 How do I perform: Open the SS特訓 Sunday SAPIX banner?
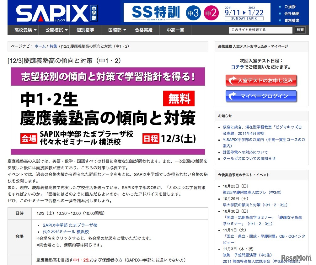click(197, 13)
